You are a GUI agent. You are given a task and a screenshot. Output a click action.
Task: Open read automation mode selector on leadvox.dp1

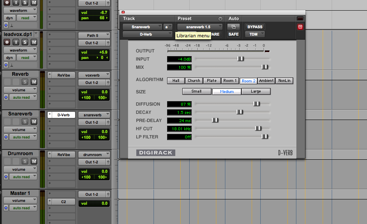(x=27, y=57)
